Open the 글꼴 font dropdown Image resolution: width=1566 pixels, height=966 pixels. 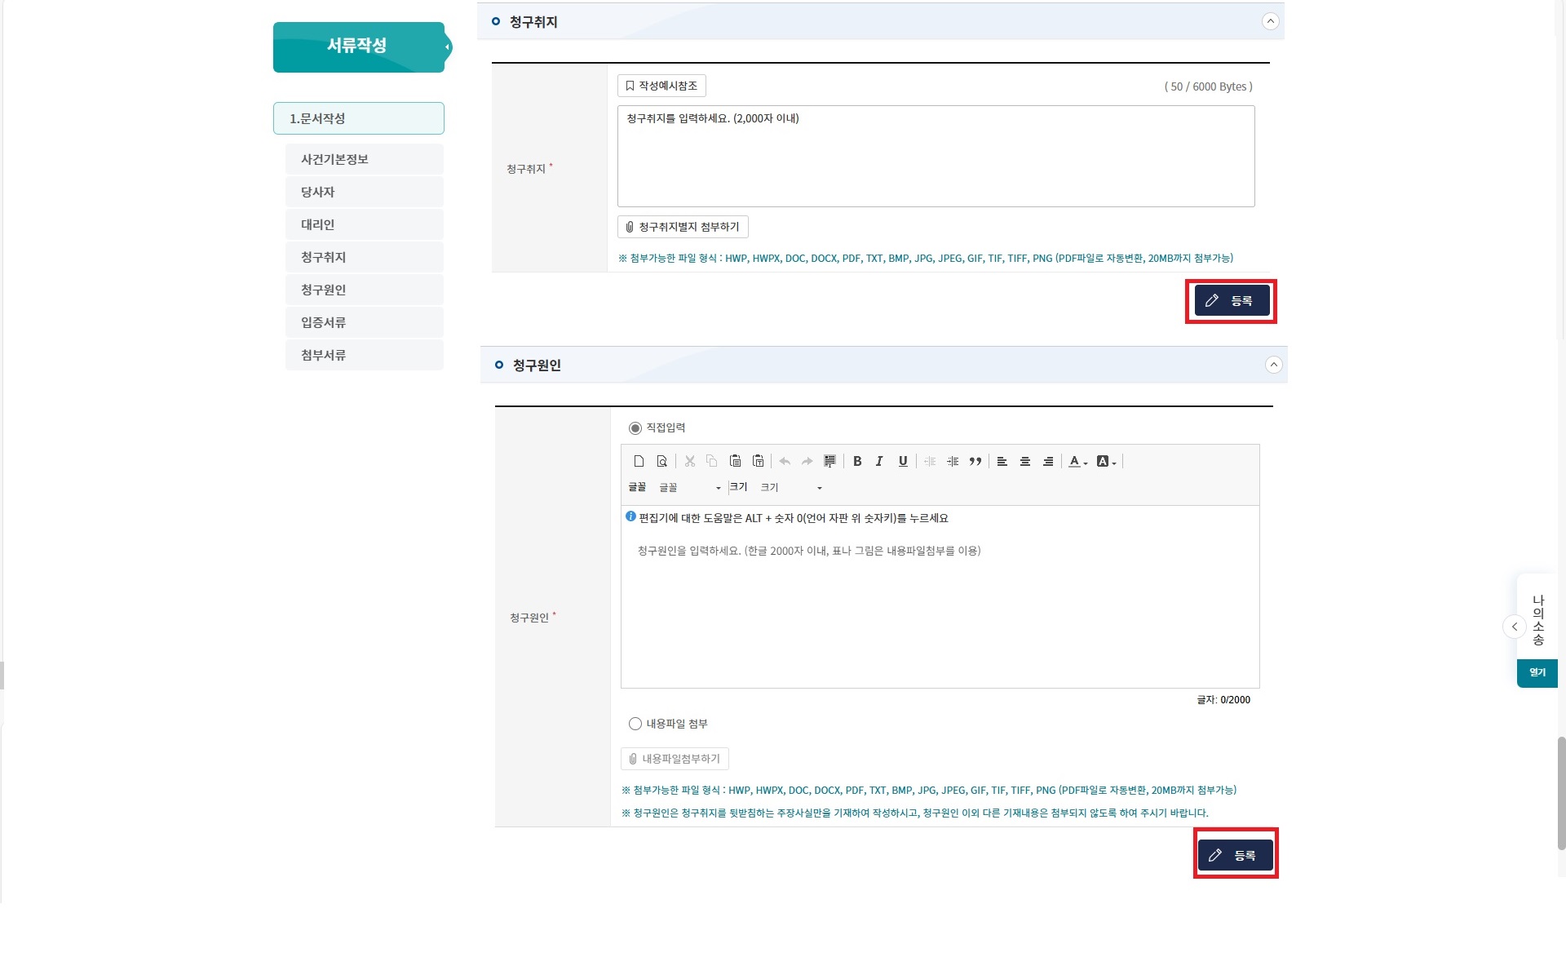pos(689,487)
